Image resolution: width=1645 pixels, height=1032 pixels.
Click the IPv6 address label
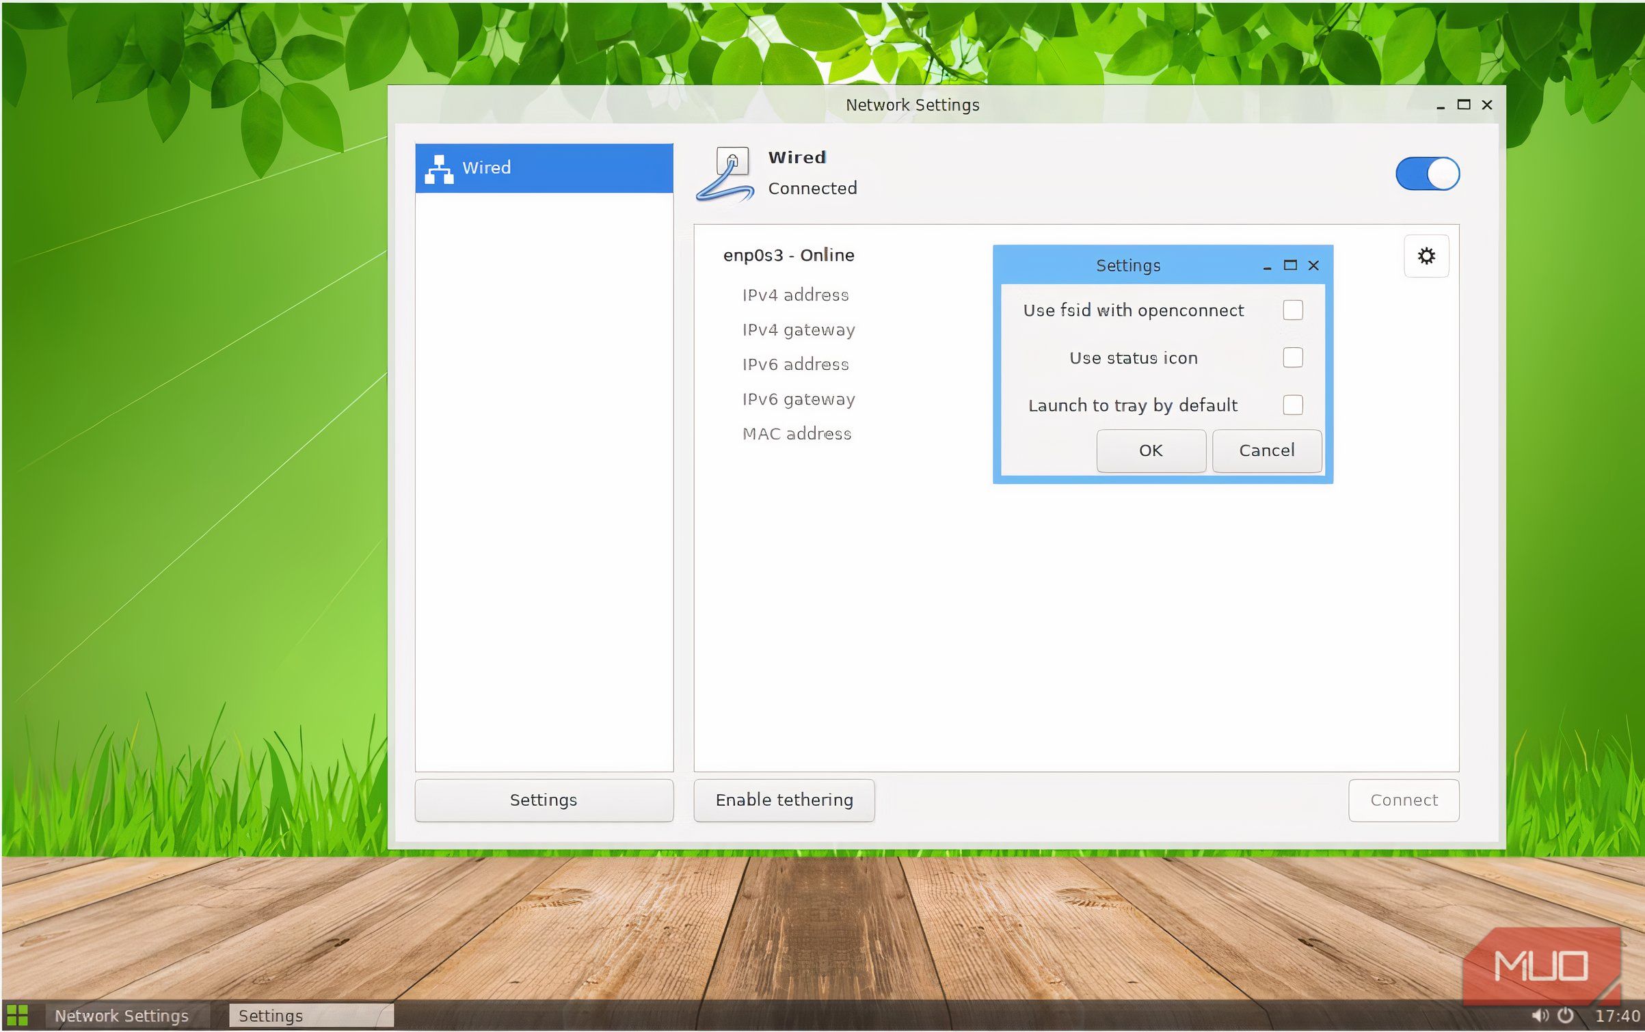pyautogui.click(x=795, y=364)
